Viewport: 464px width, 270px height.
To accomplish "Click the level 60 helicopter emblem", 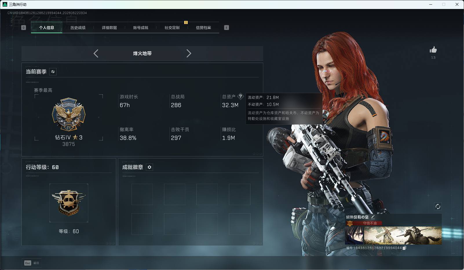I will click(69, 203).
